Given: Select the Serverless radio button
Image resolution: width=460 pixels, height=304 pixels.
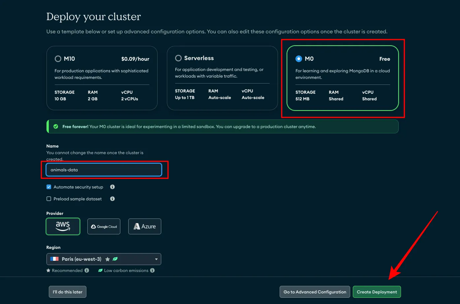Looking at the screenshot, I should tap(178, 58).
